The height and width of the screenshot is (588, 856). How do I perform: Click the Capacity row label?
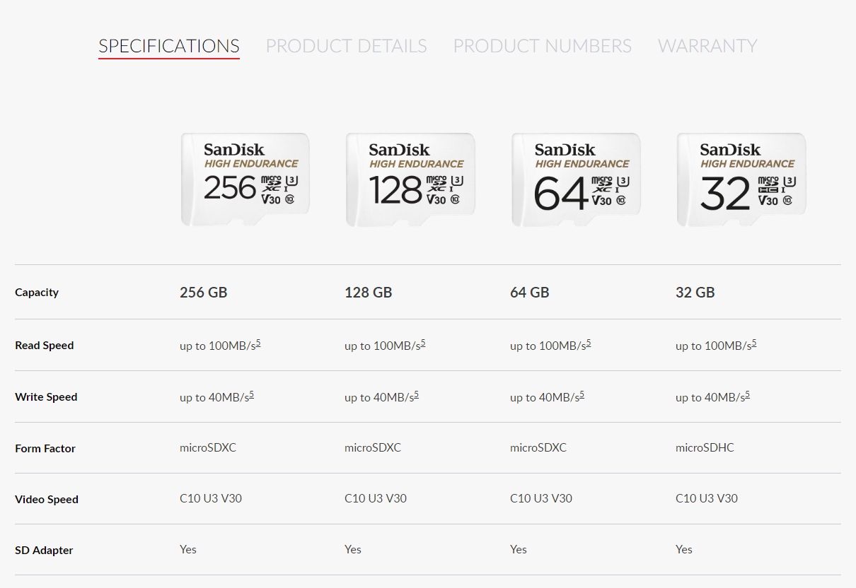(x=37, y=292)
